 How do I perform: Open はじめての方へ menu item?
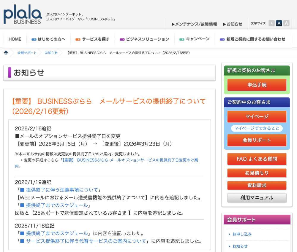point(48,39)
